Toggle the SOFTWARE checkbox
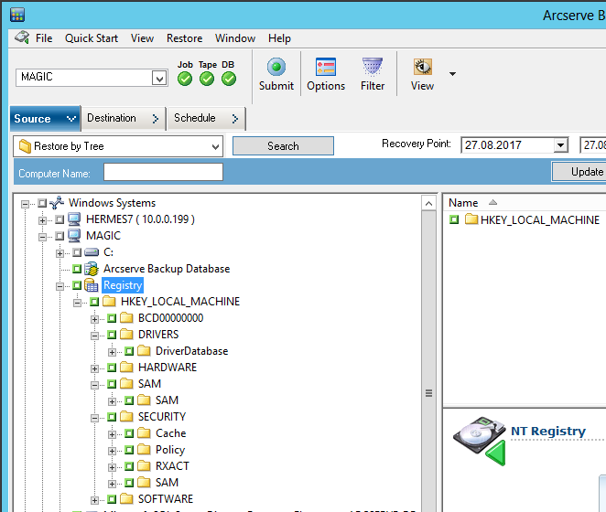Viewport: 606px width, 512px height. 112,499
